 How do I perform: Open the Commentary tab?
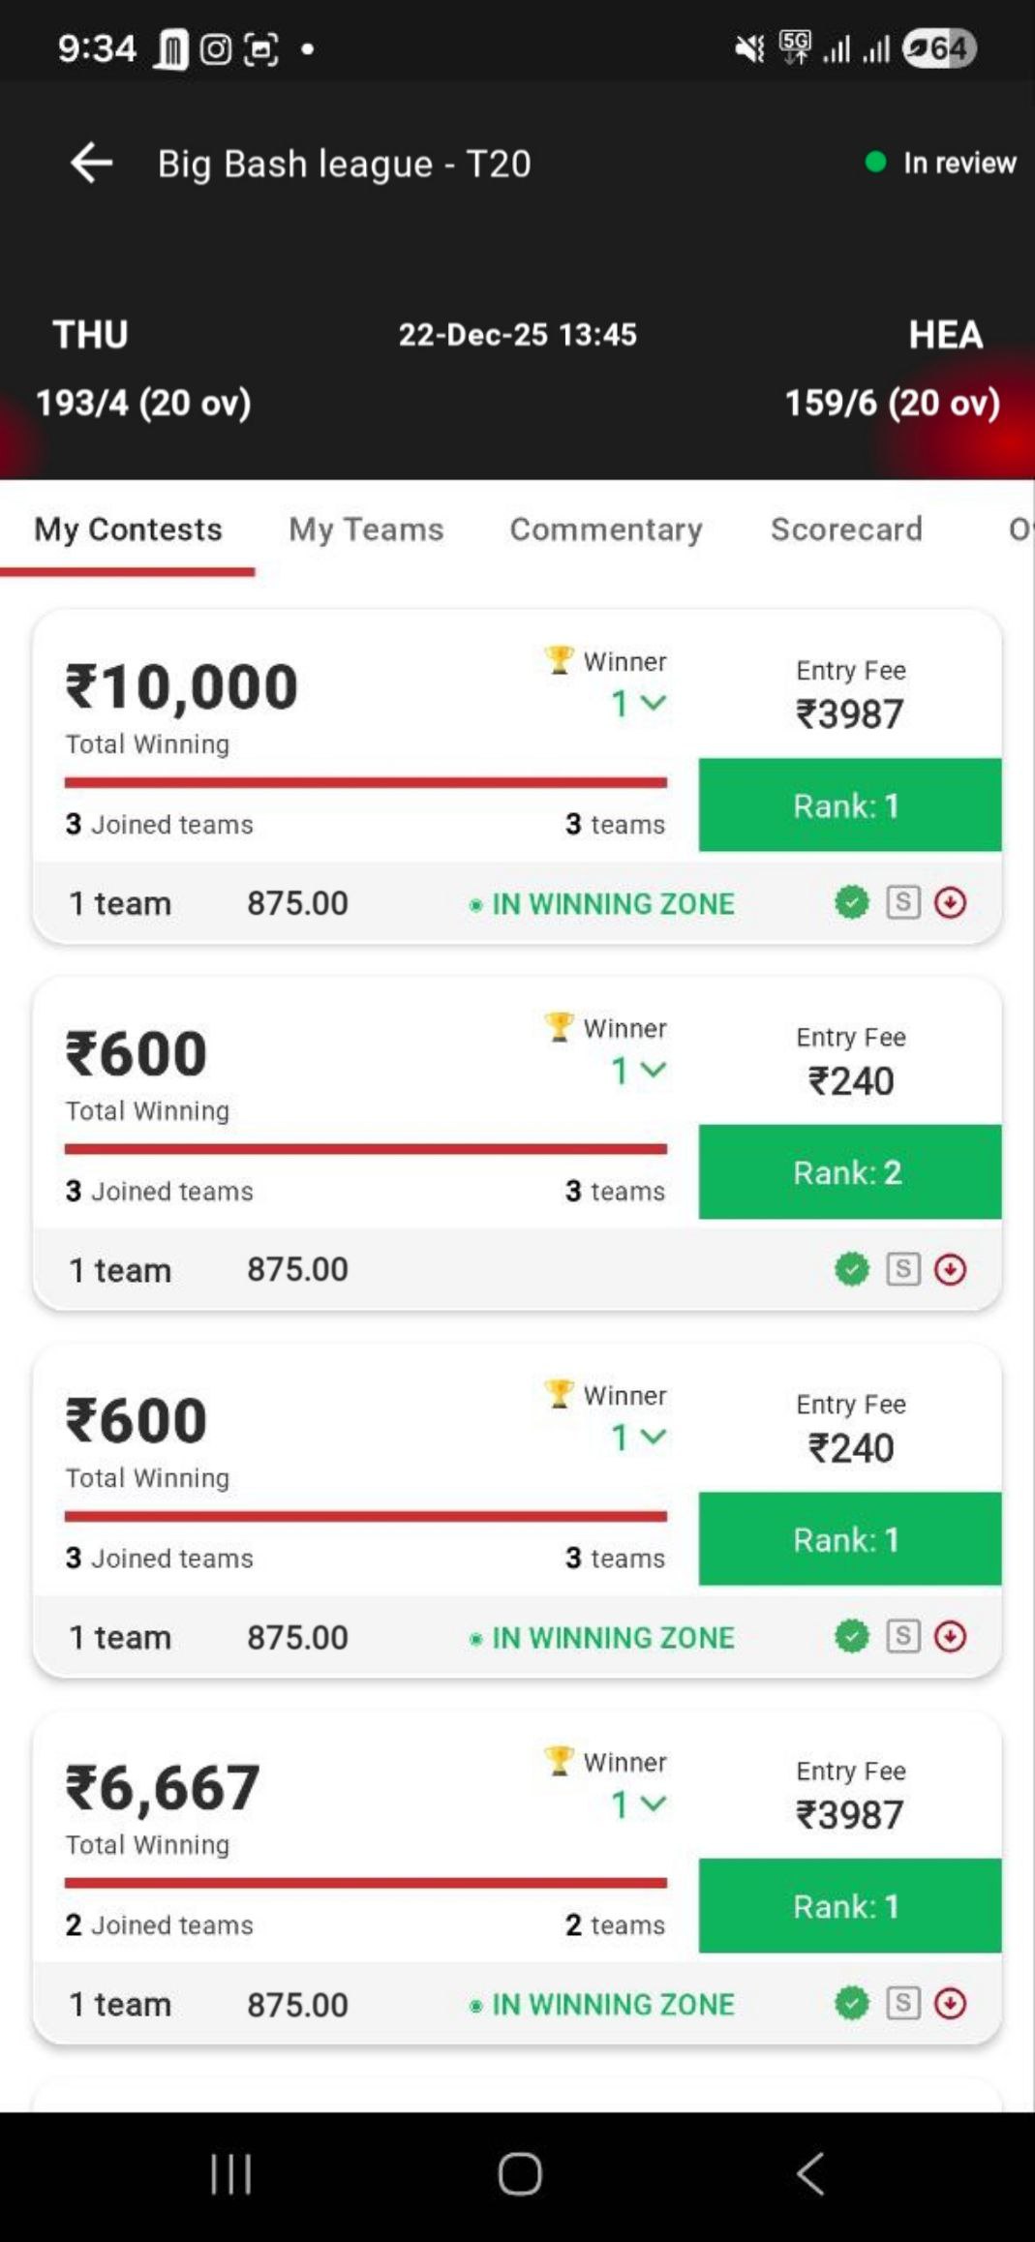pos(606,530)
